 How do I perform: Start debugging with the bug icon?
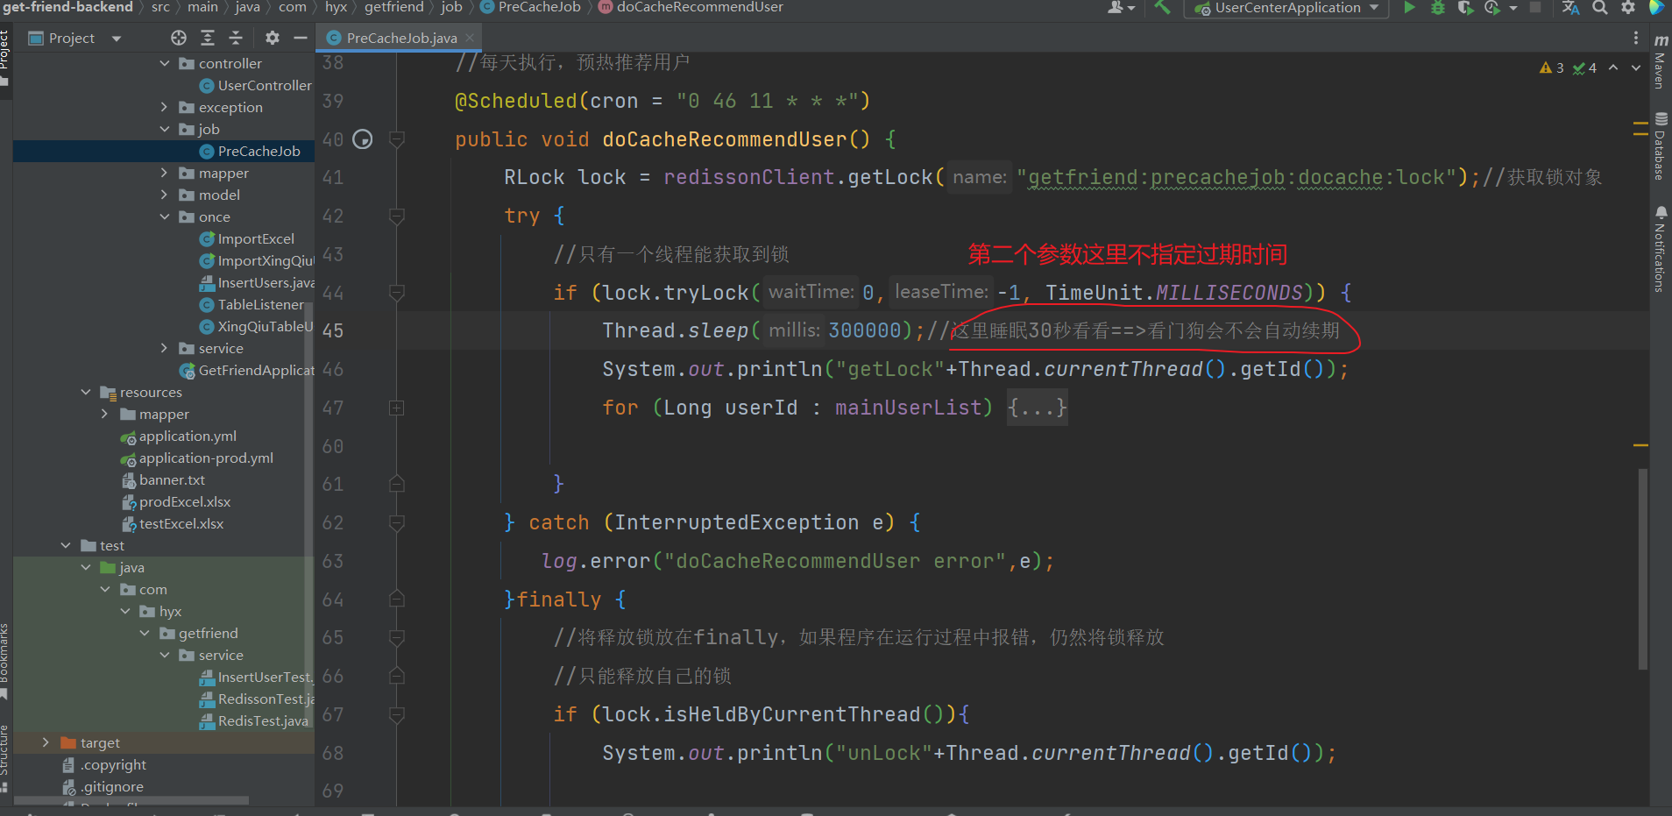point(1437,8)
